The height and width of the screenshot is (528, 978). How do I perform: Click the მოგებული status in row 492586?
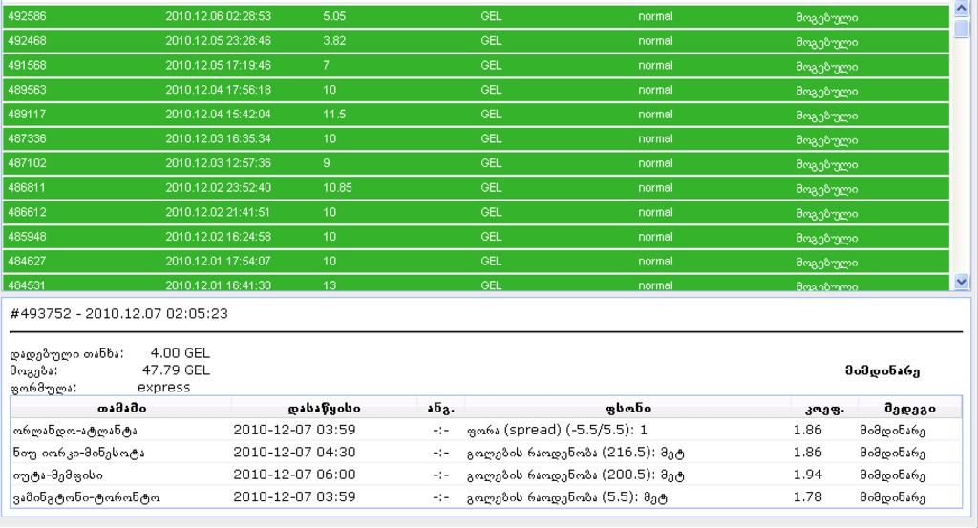[x=826, y=17]
